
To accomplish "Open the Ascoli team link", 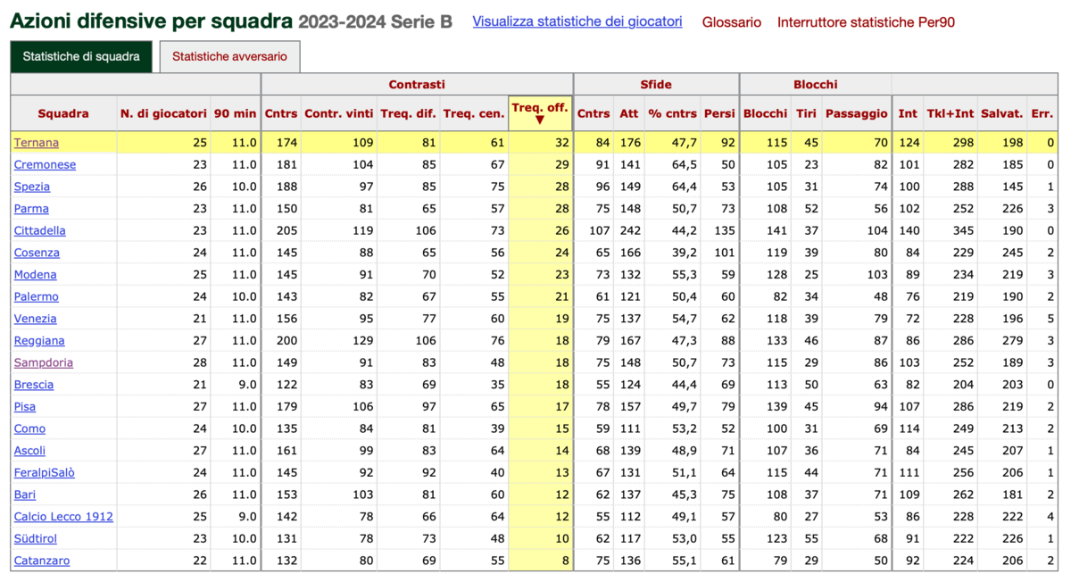I will coord(29,451).
